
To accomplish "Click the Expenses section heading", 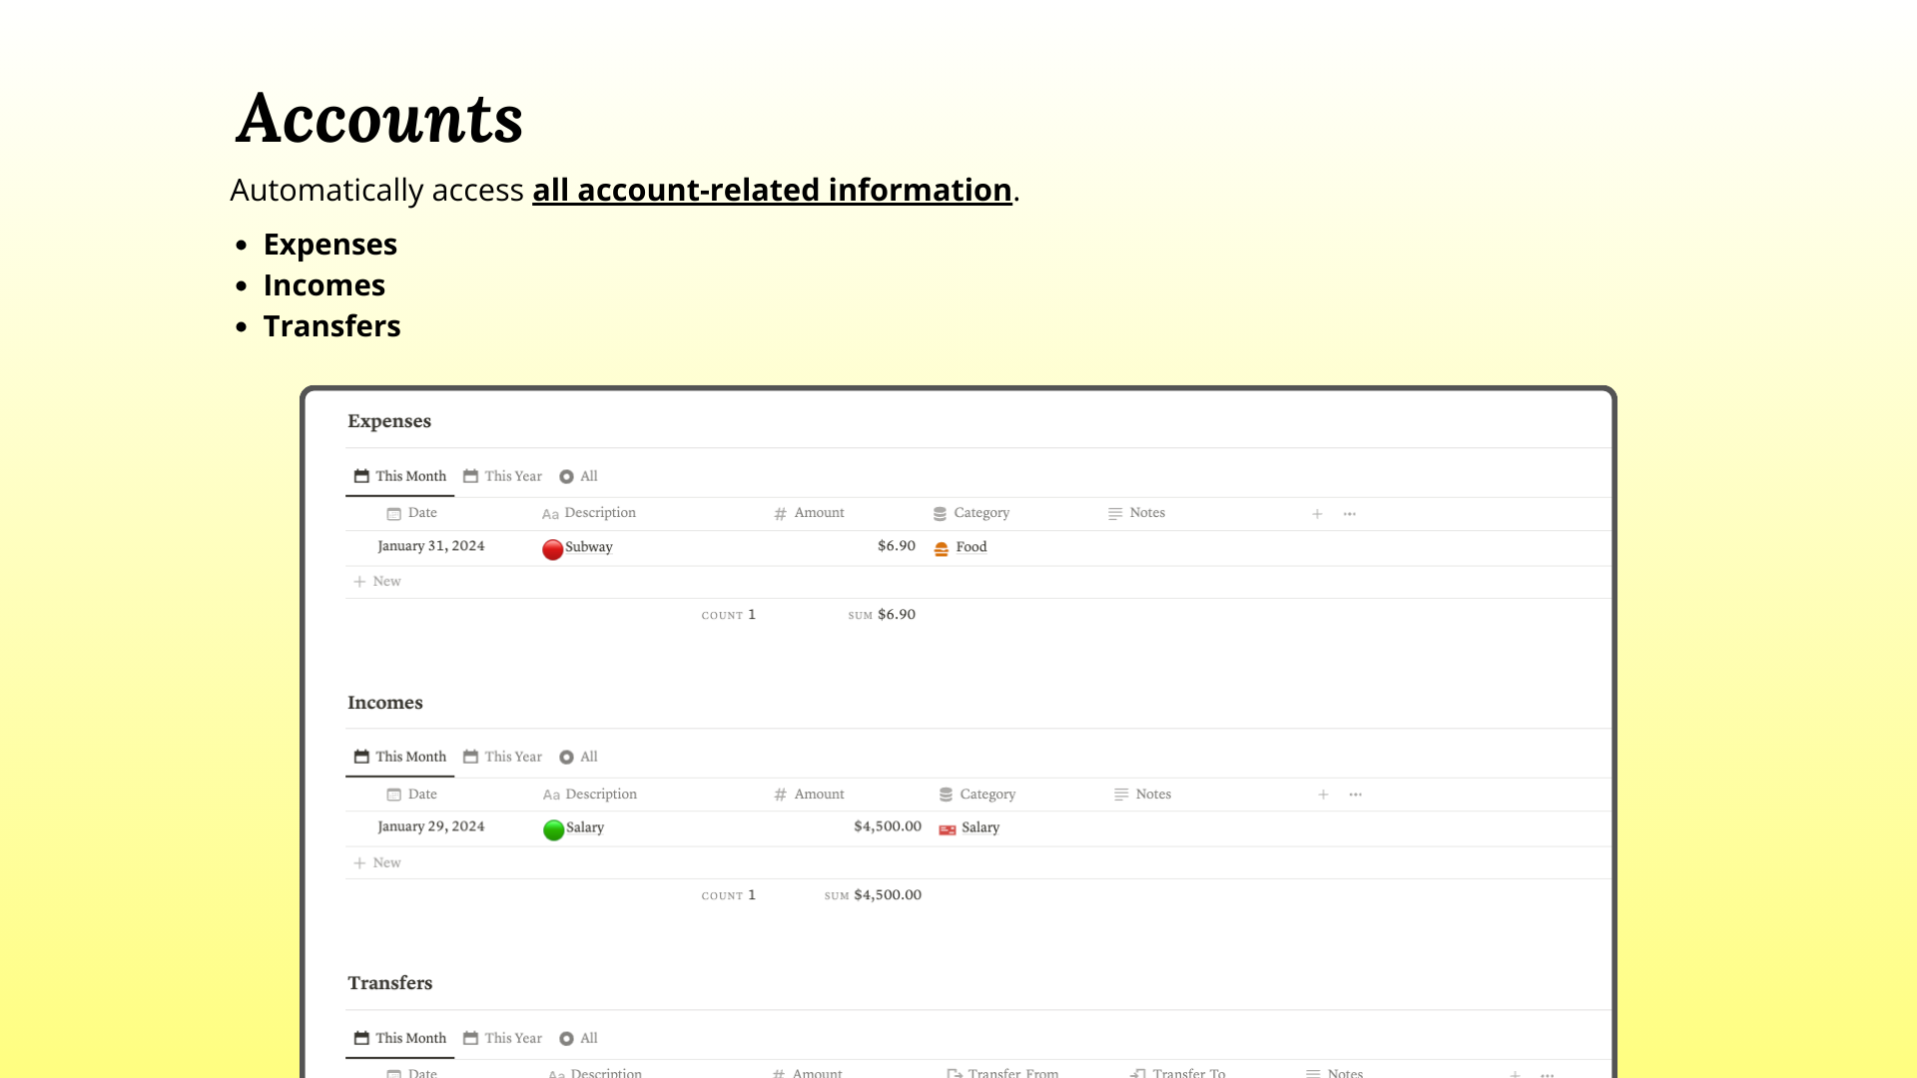I will [x=389, y=421].
